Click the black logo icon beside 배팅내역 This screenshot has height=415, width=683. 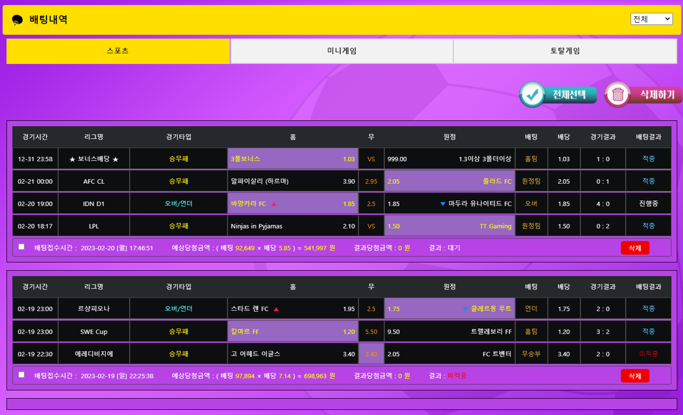[17, 20]
